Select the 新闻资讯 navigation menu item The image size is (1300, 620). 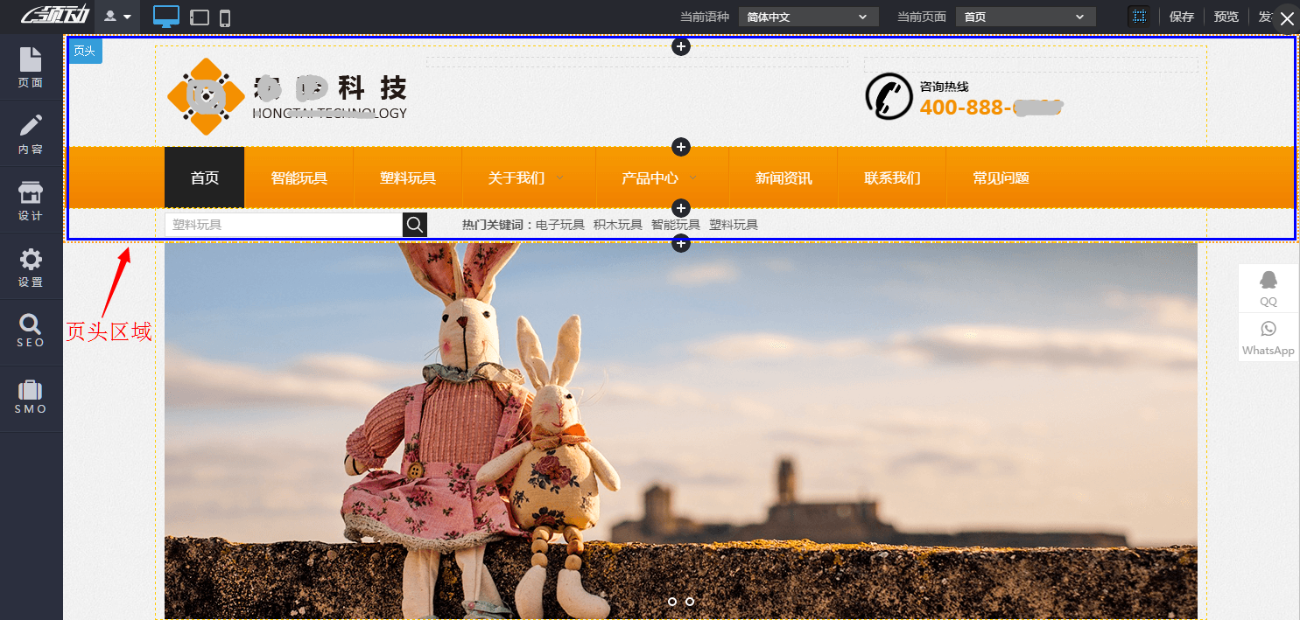click(783, 178)
